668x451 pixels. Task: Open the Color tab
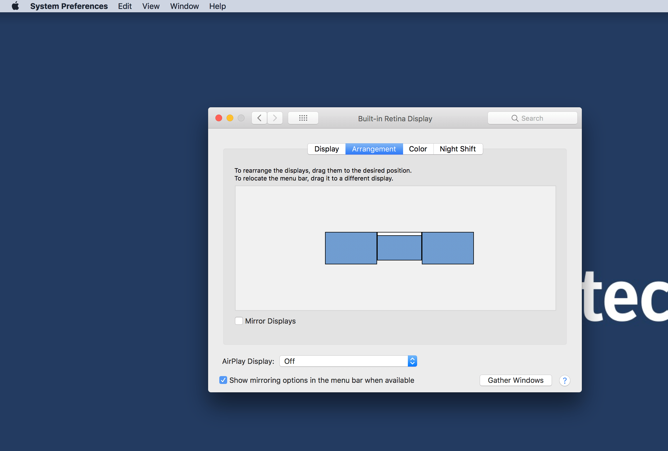(418, 149)
